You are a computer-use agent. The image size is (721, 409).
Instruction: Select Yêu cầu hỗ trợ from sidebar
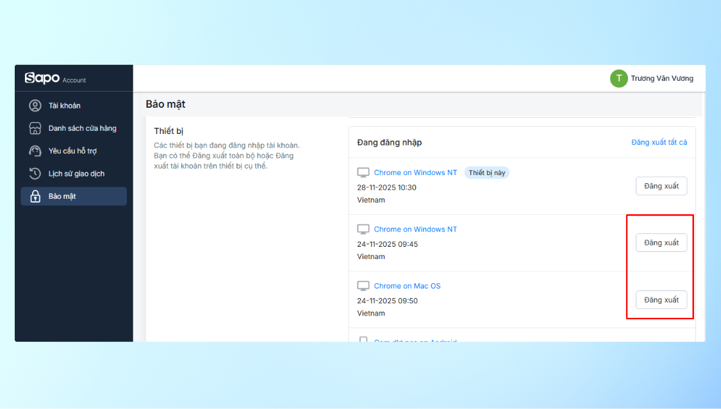tap(72, 151)
